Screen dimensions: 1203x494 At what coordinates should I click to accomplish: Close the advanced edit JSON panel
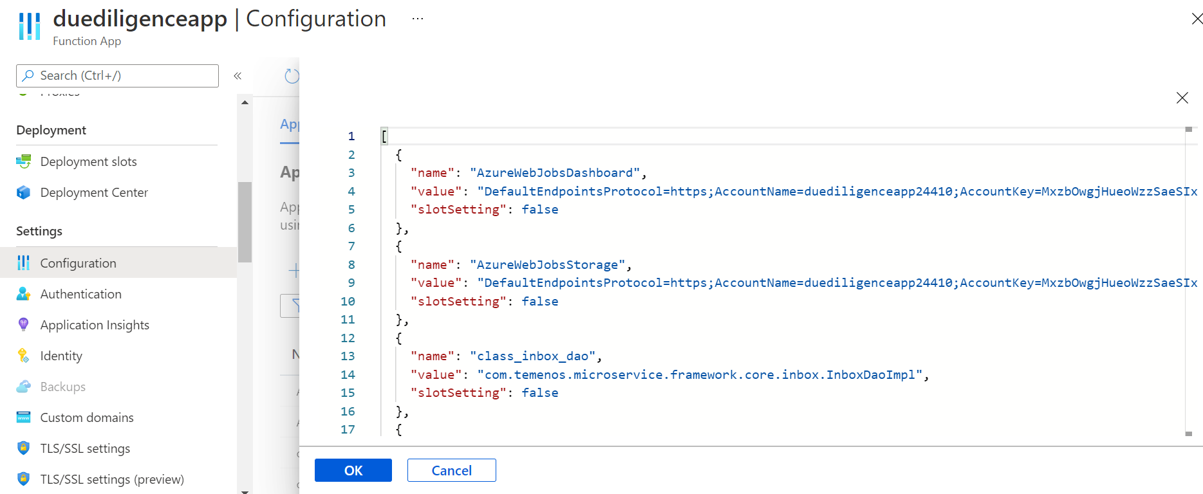[x=1182, y=98]
